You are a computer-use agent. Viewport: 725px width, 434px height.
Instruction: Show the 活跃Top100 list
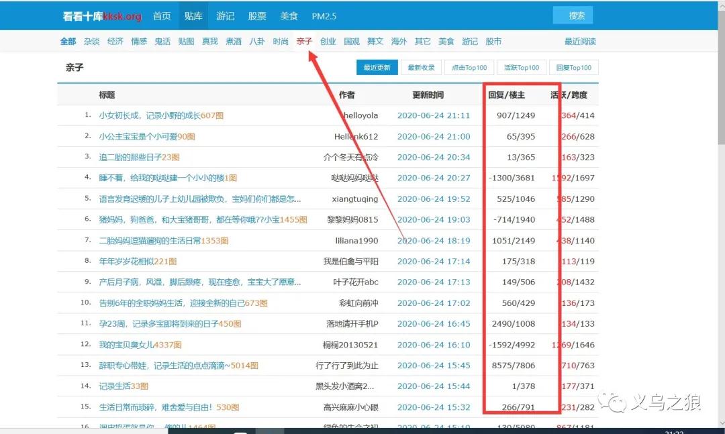point(522,68)
